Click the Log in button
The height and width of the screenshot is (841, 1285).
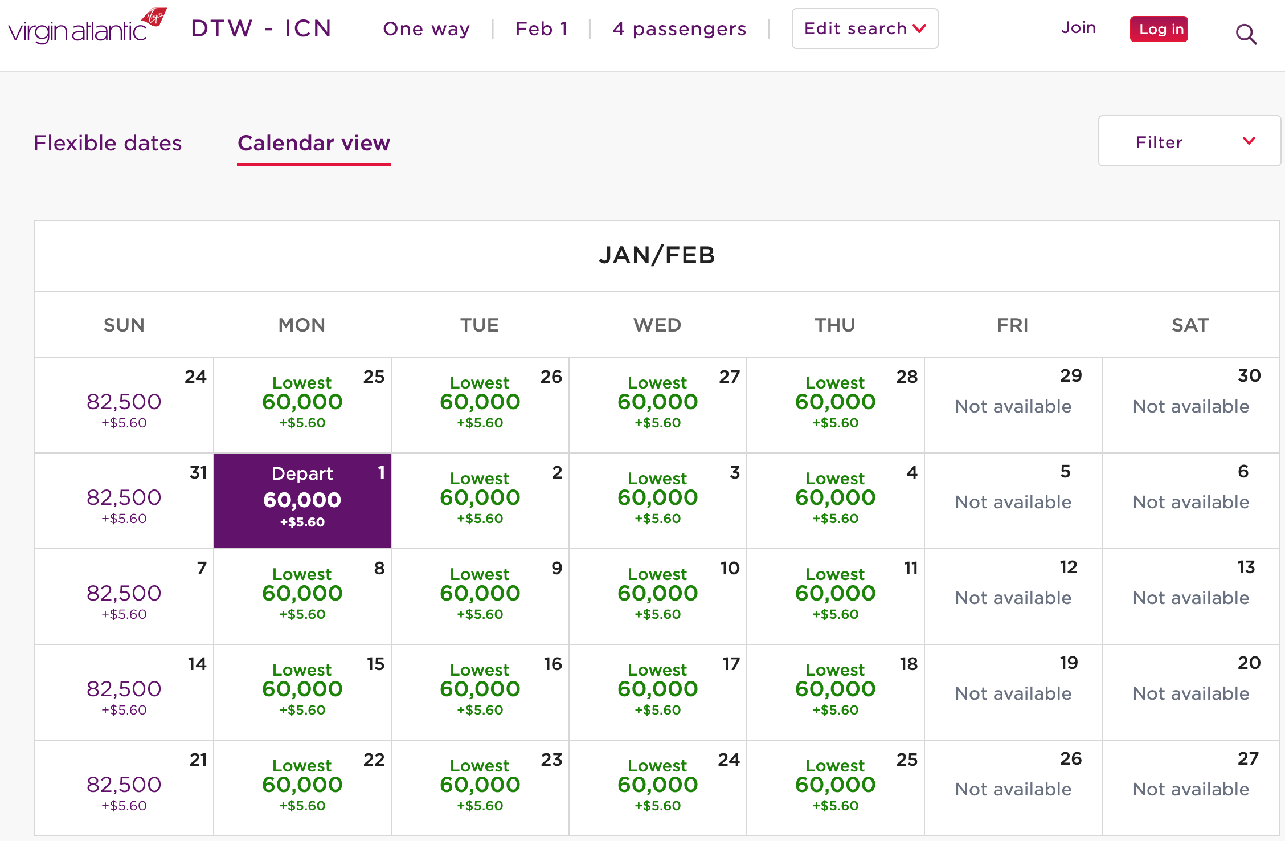click(x=1159, y=29)
